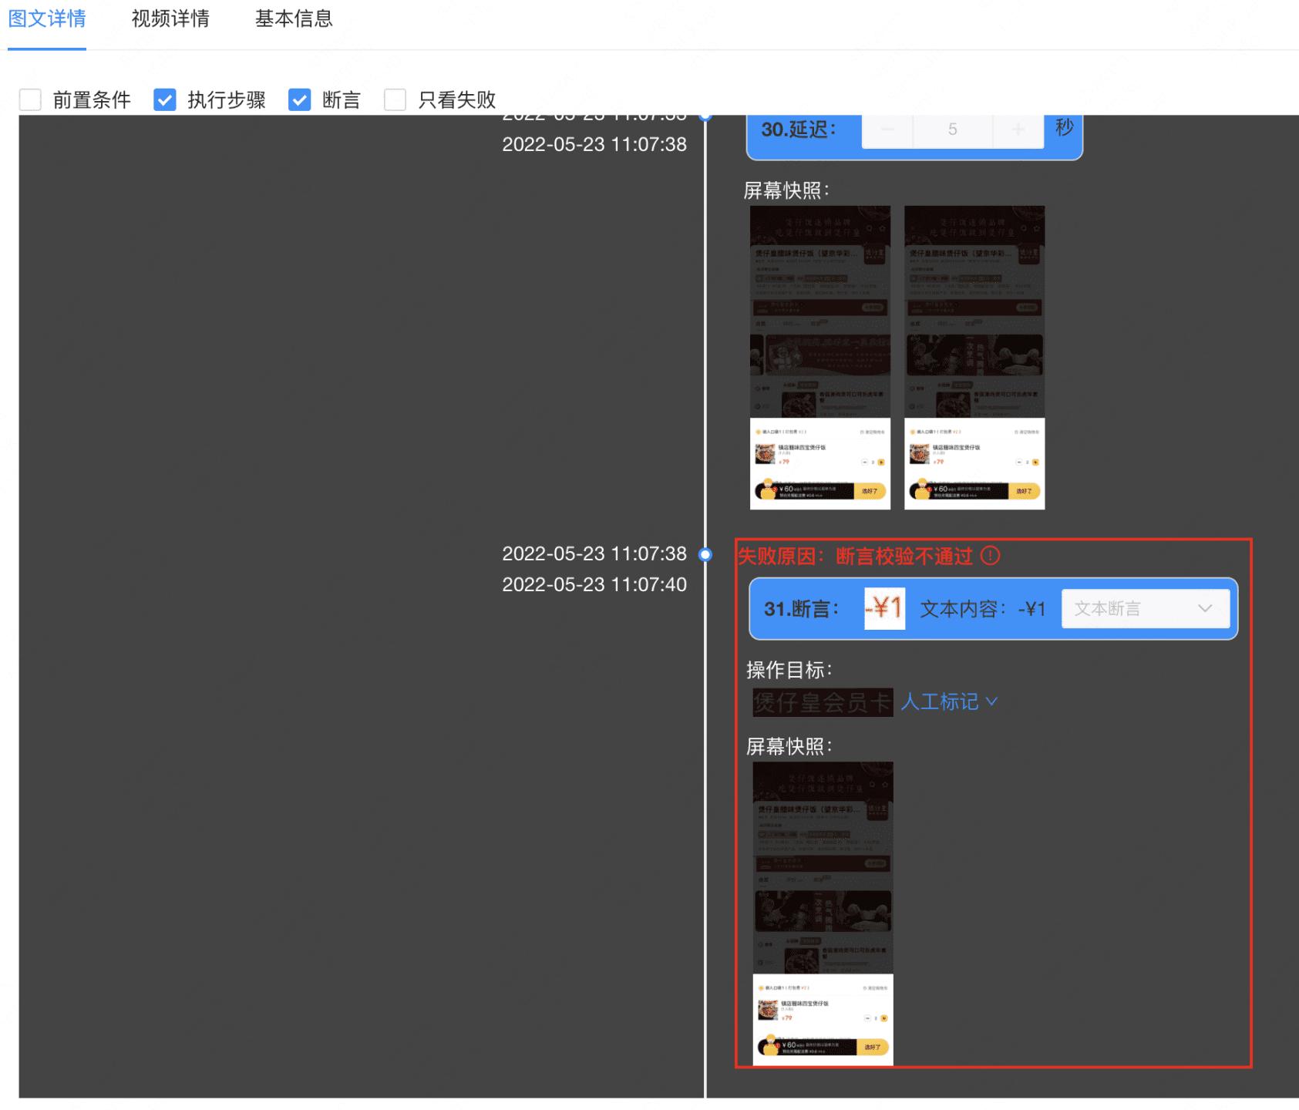
Task: Click the timeline dot at 2022-05-23 11:07:38
Action: click(704, 553)
